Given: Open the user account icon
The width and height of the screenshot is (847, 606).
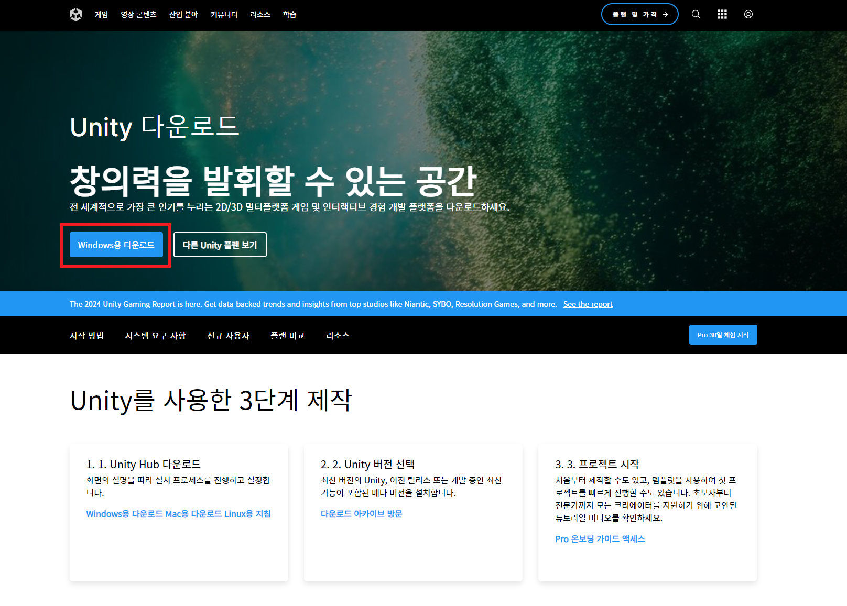Looking at the screenshot, I should [x=748, y=14].
